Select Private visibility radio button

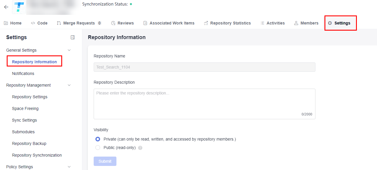tap(98, 139)
